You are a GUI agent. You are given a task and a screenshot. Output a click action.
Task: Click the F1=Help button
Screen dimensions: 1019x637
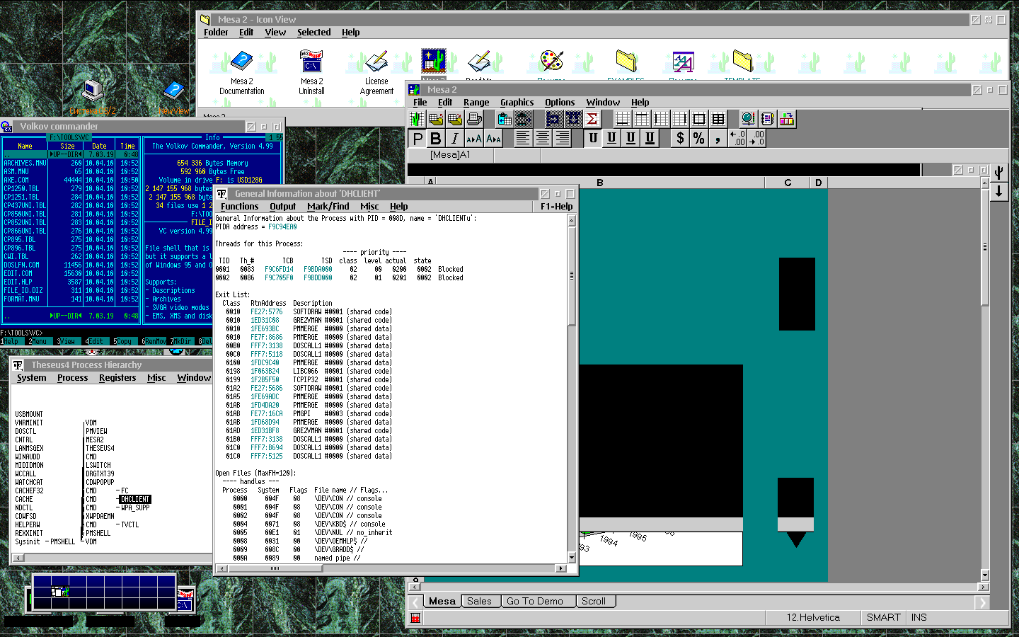[556, 207]
